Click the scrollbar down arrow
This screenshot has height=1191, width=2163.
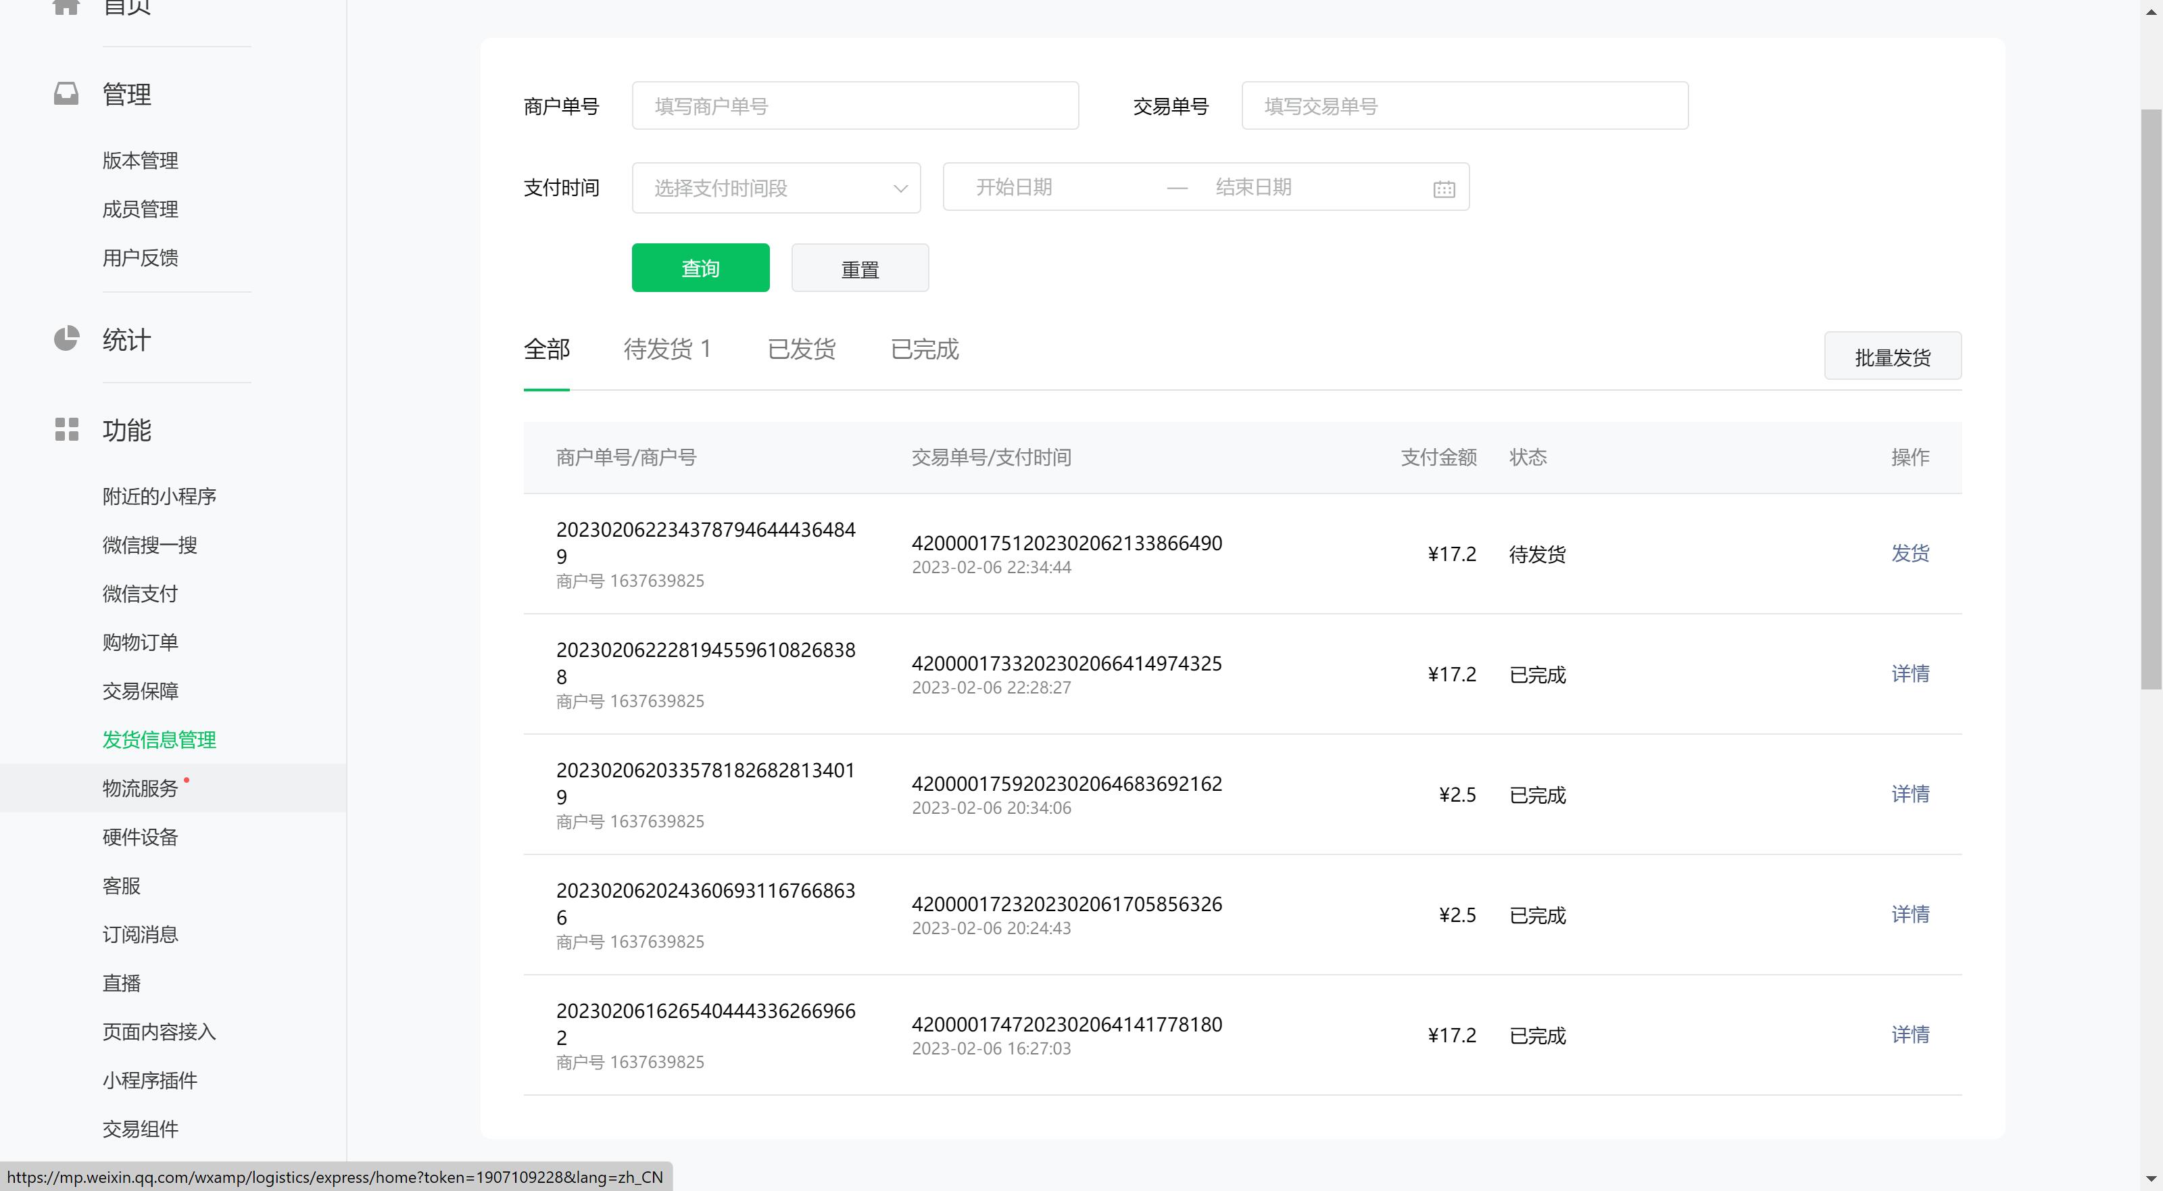click(x=2152, y=1180)
